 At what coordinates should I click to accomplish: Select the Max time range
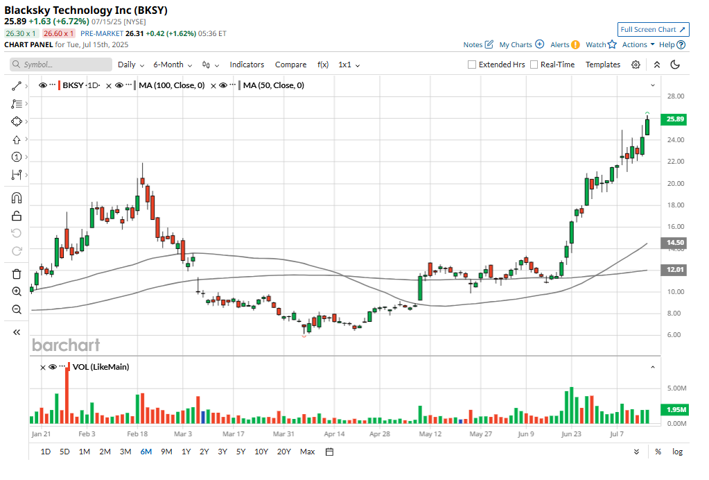coord(308,452)
